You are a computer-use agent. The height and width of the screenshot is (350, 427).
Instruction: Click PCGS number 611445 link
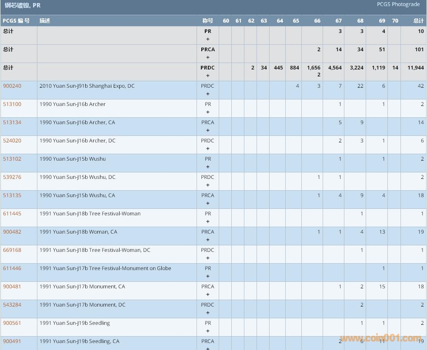[x=12, y=214]
